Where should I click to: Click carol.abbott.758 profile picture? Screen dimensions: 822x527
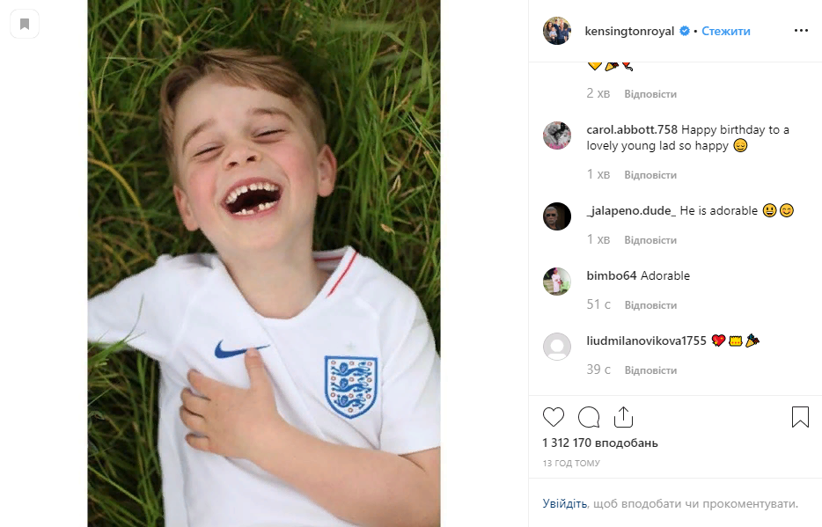(x=557, y=135)
